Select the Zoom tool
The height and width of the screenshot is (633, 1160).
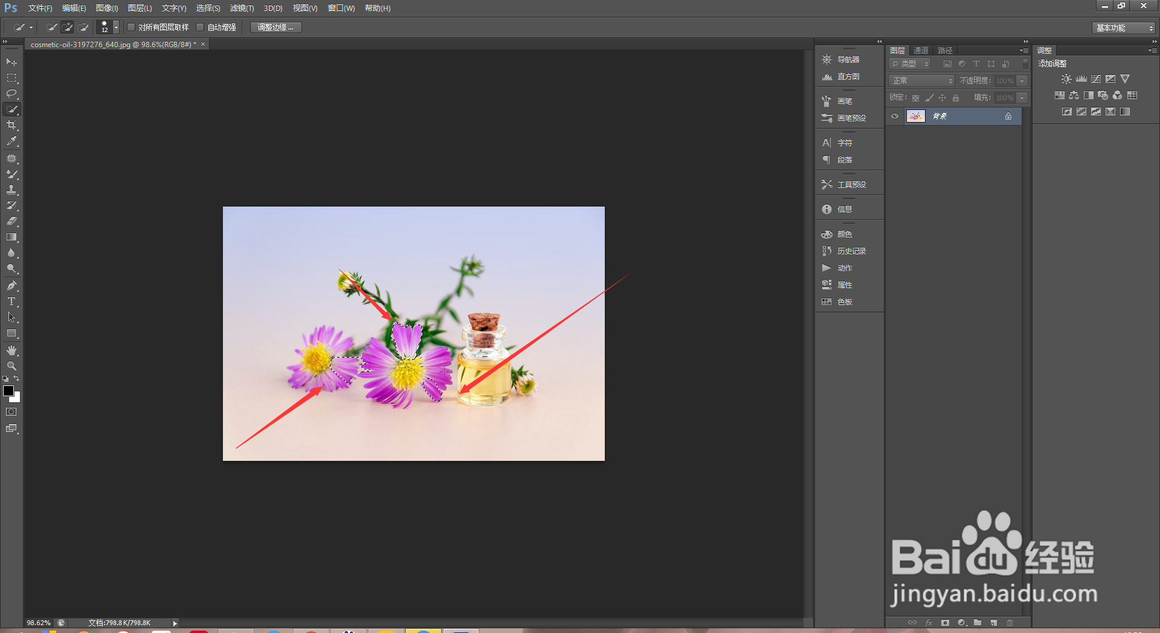tap(11, 366)
